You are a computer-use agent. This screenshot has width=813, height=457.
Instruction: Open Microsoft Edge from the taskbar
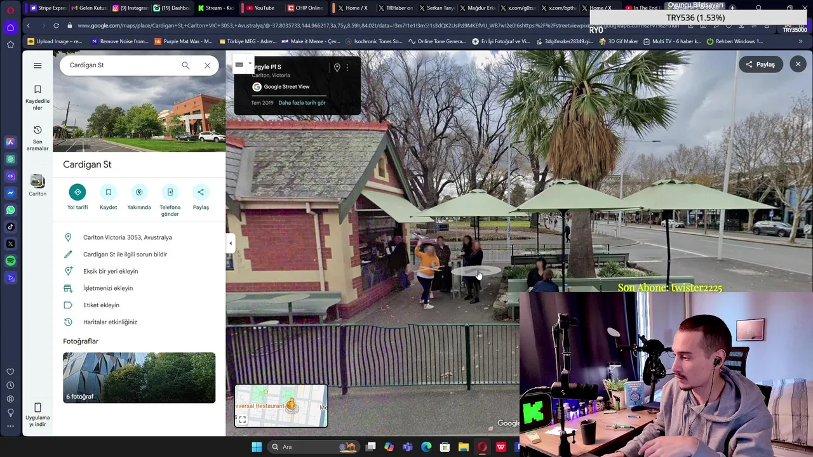click(426, 447)
